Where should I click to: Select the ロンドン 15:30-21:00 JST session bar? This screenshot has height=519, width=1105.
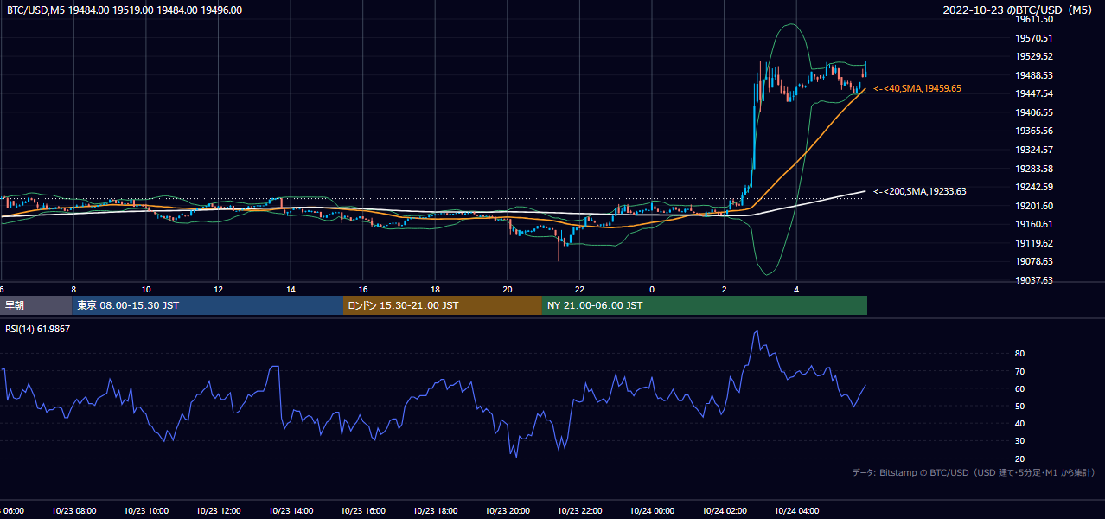click(x=443, y=305)
